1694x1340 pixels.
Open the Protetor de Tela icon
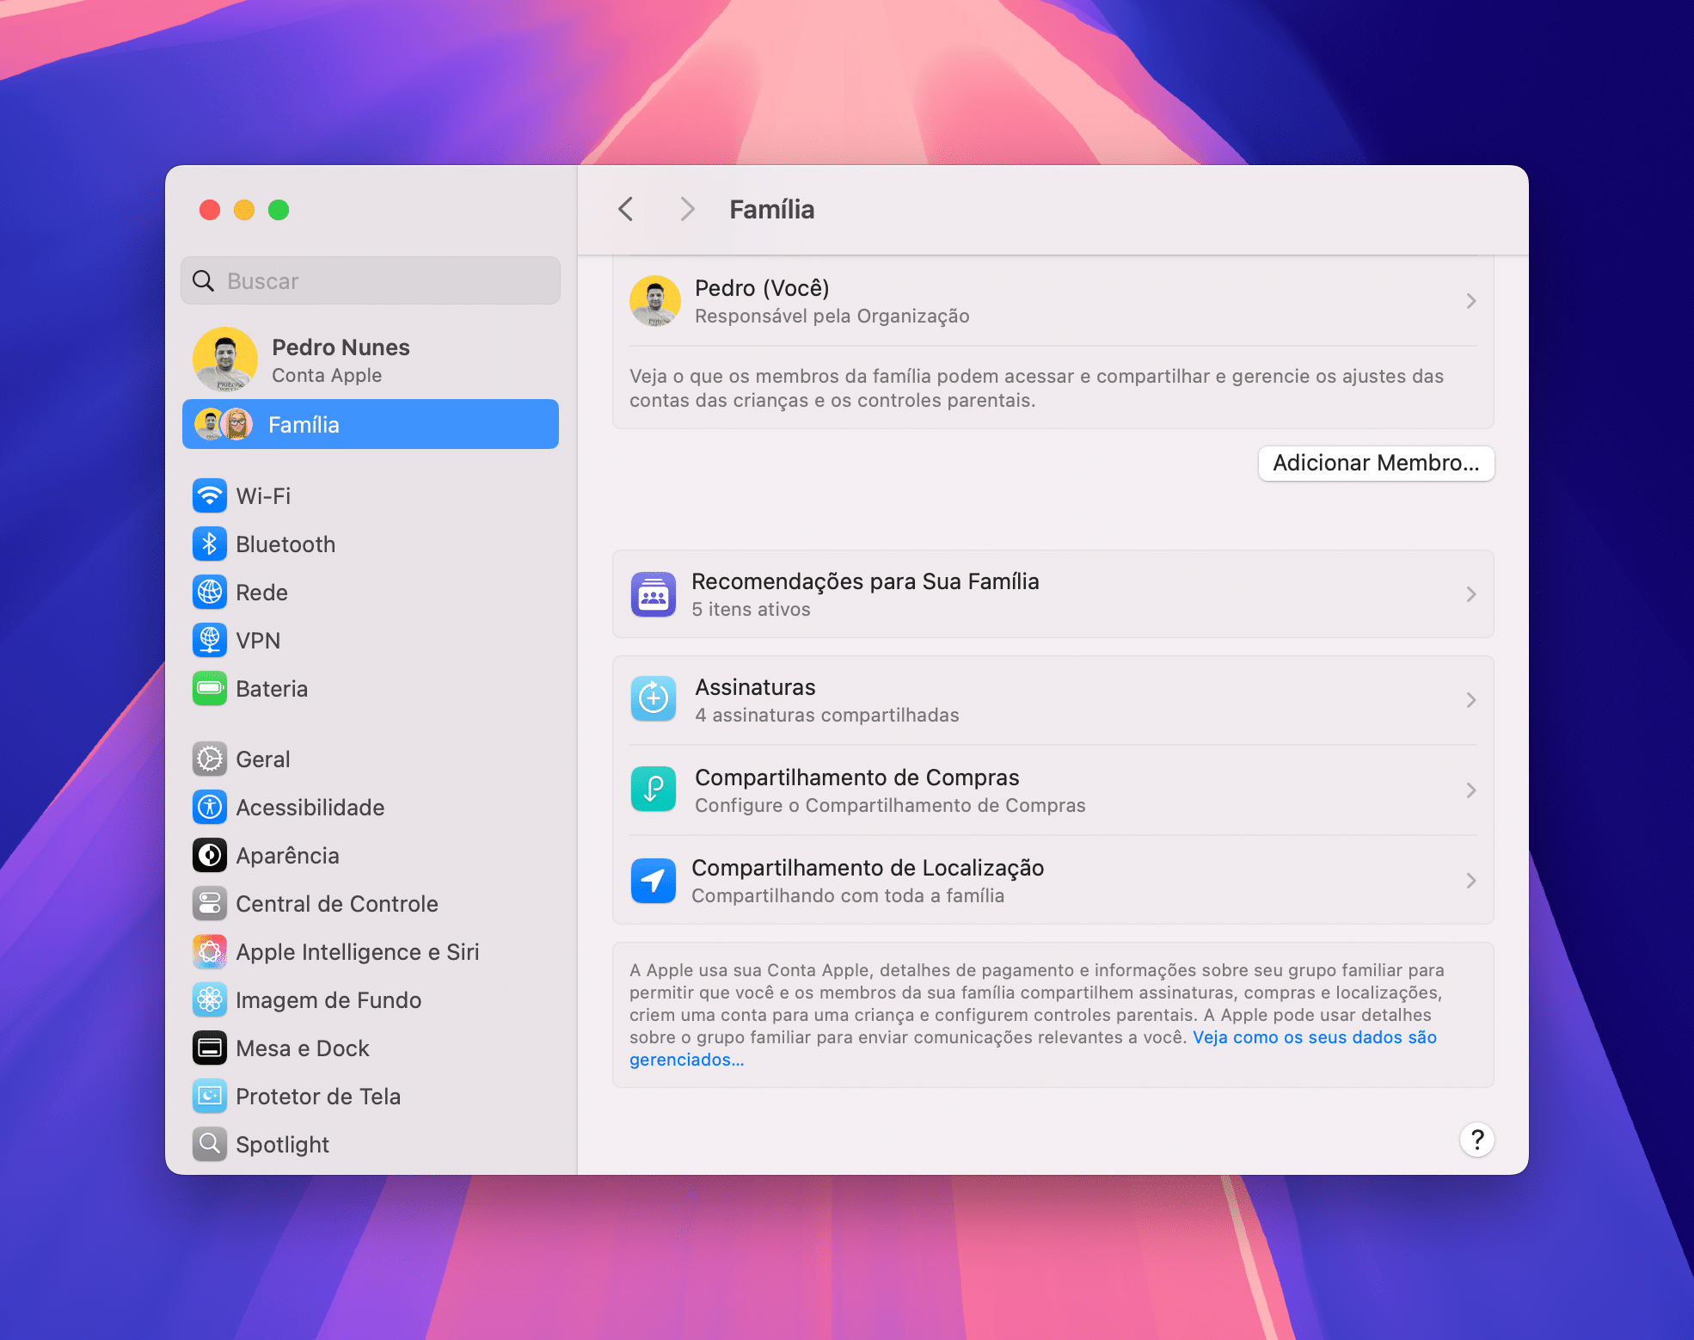(210, 1097)
